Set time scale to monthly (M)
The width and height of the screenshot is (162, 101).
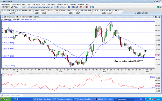[51, 7]
